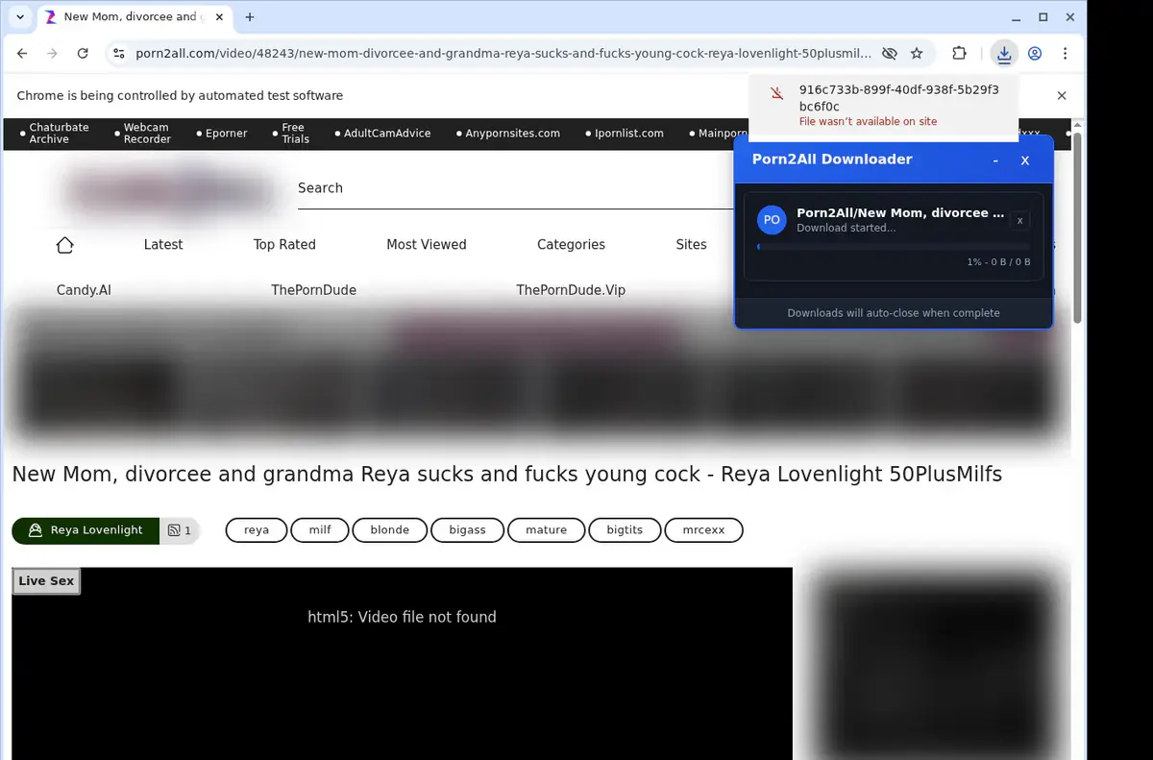The image size is (1153, 760).
Task: Open the third-party cookies eye icon
Action: pyautogui.click(x=890, y=54)
